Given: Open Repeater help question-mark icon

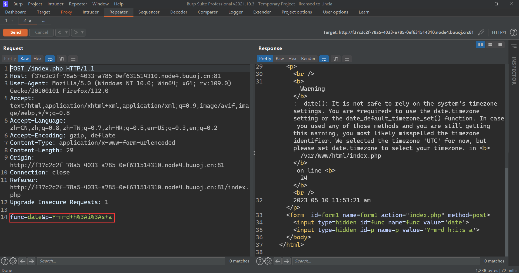Looking at the screenshot, I should (x=513, y=32).
